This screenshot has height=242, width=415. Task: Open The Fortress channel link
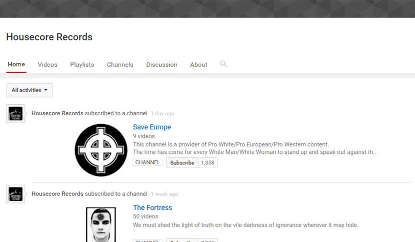(152, 207)
